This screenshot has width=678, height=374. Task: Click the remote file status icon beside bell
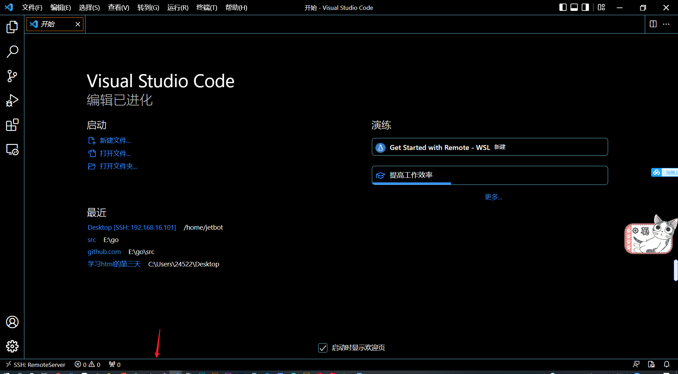(x=651, y=364)
